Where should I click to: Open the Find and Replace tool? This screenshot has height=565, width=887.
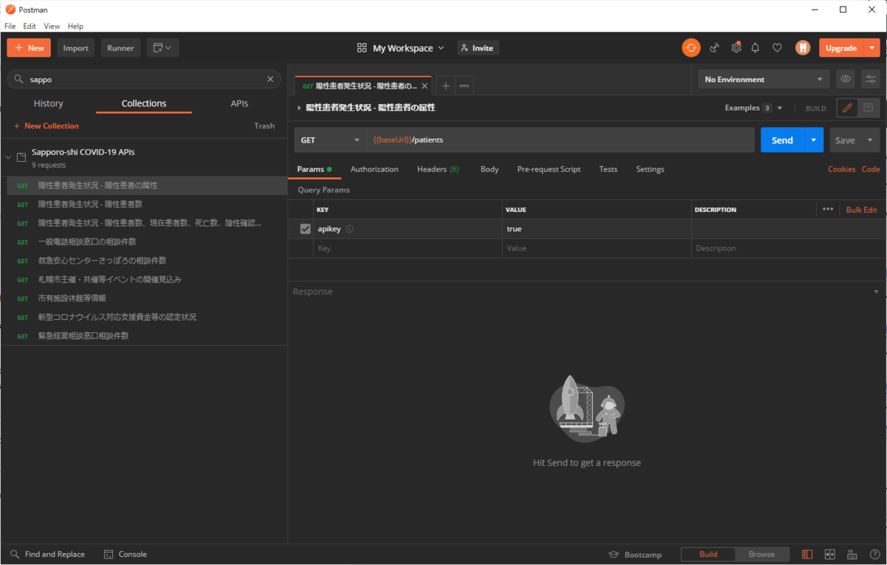(x=47, y=555)
